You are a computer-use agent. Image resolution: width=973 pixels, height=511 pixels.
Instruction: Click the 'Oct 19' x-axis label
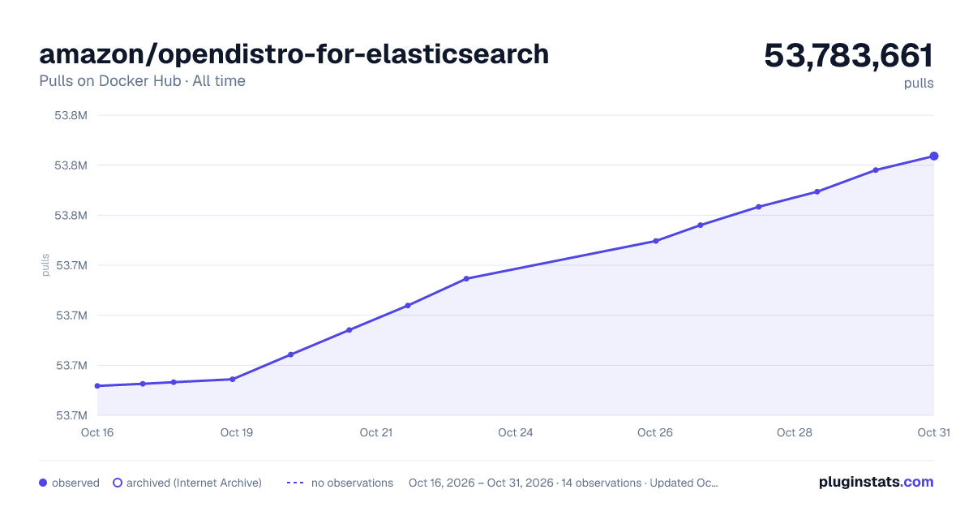point(237,432)
